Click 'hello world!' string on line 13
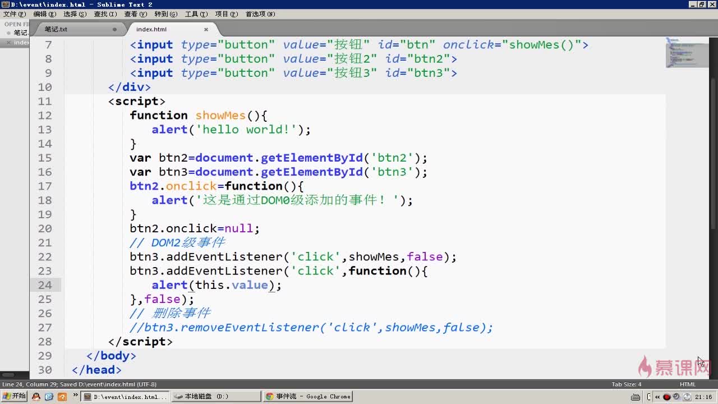Image resolution: width=718 pixels, height=404 pixels. [x=246, y=130]
